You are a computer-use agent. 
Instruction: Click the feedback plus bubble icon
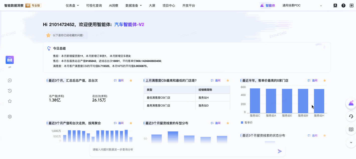[x=10, y=80]
